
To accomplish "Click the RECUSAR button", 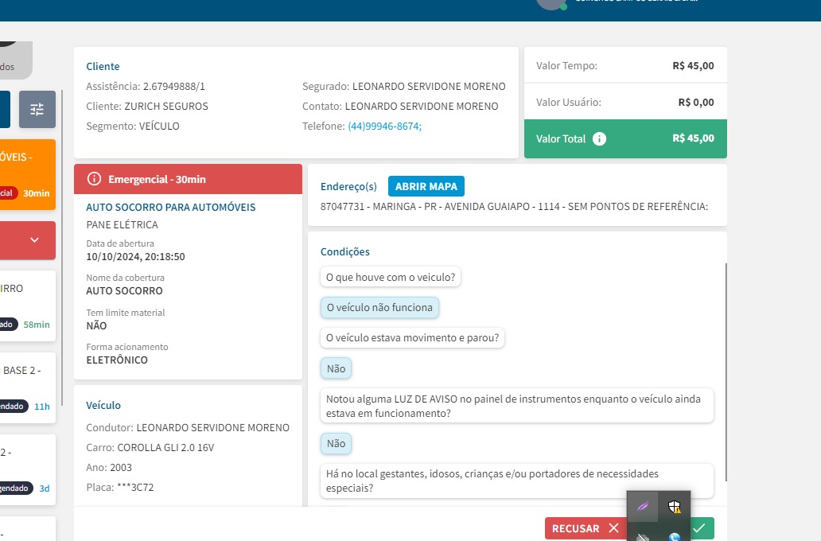I will [x=586, y=528].
